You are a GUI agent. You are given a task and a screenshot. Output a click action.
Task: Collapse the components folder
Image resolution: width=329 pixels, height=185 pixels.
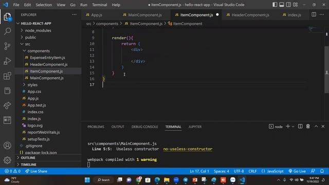(48, 51)
